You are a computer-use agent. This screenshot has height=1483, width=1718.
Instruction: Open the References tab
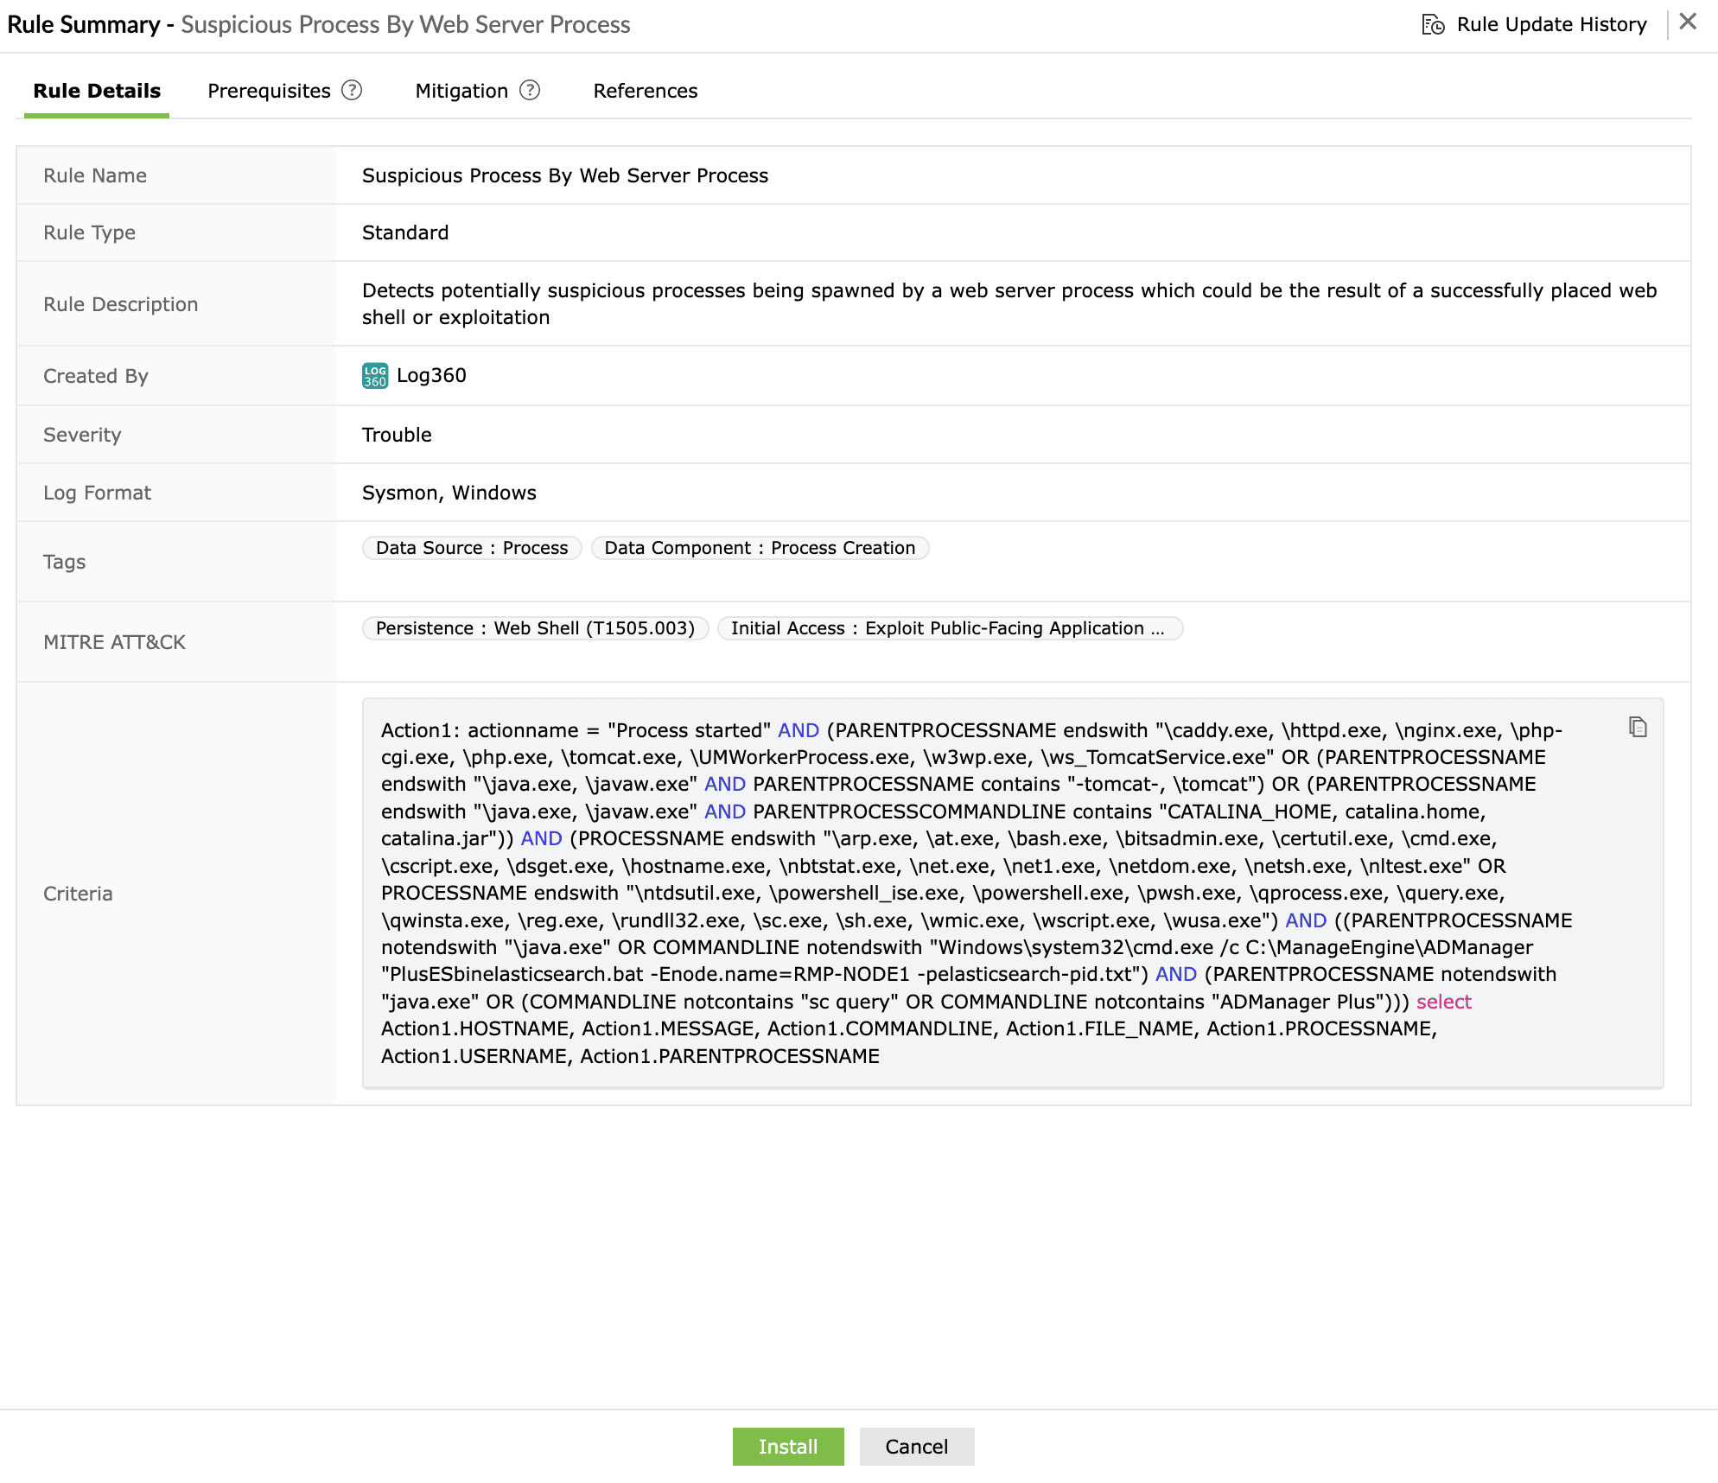[645, 90]
